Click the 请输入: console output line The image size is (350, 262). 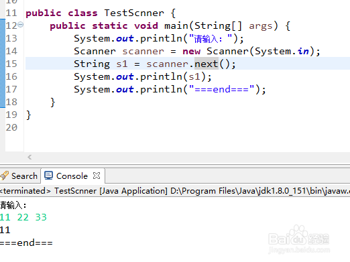click(13, 205)
